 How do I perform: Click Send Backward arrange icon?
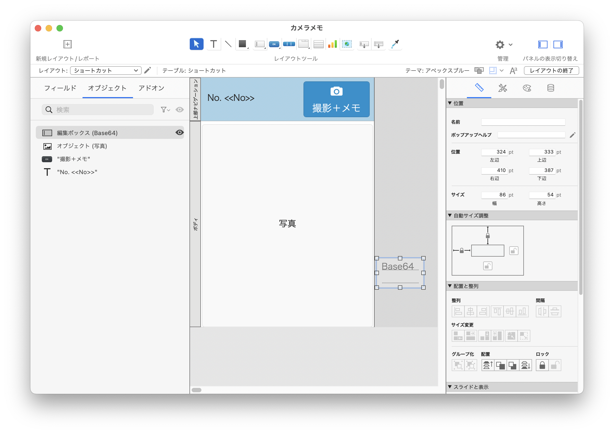513,365
